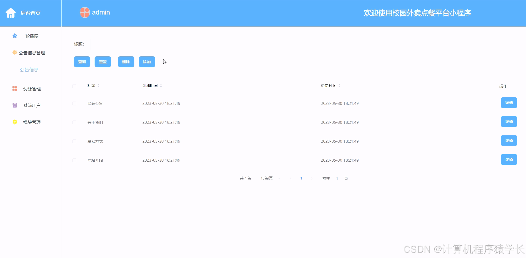Click the 欢迎使用校园外卖点餐平台小程序 banner text
Image resolution: width=526 pixels, height=258 pixels.
(417, 13)
